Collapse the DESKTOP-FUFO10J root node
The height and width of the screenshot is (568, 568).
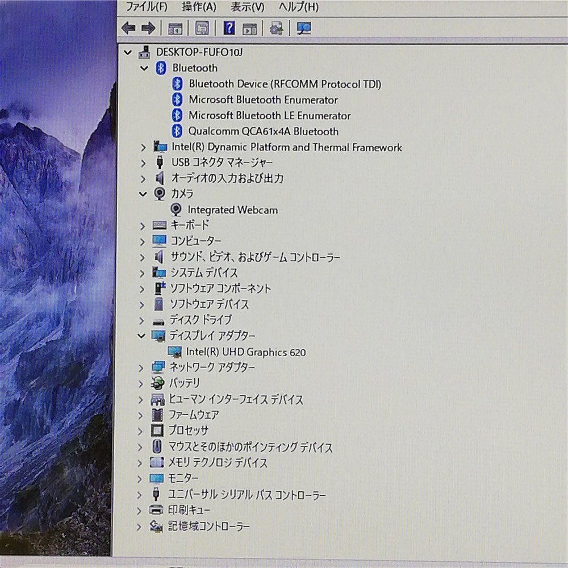point(127,52)
